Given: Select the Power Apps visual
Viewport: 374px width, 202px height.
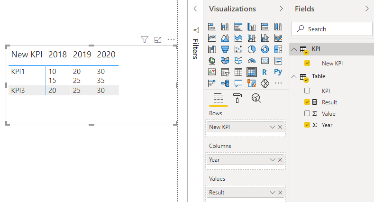Looking at the screenshot, I should (x=265, y=83).
